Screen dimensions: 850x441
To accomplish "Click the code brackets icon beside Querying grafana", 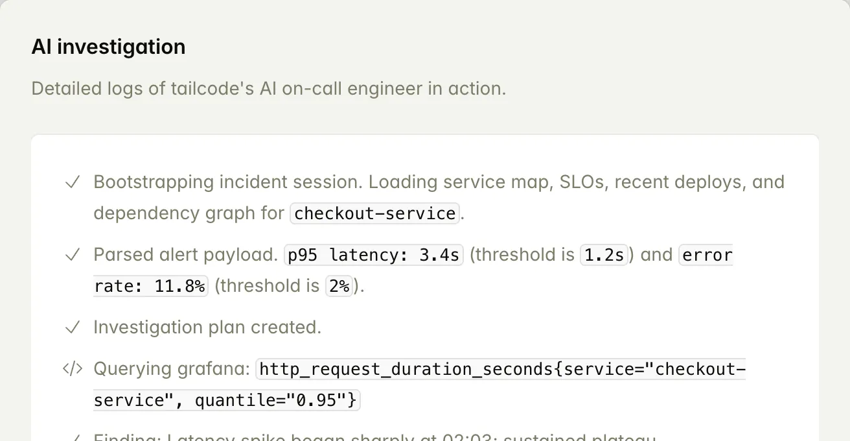I will (x=73, y=369).
